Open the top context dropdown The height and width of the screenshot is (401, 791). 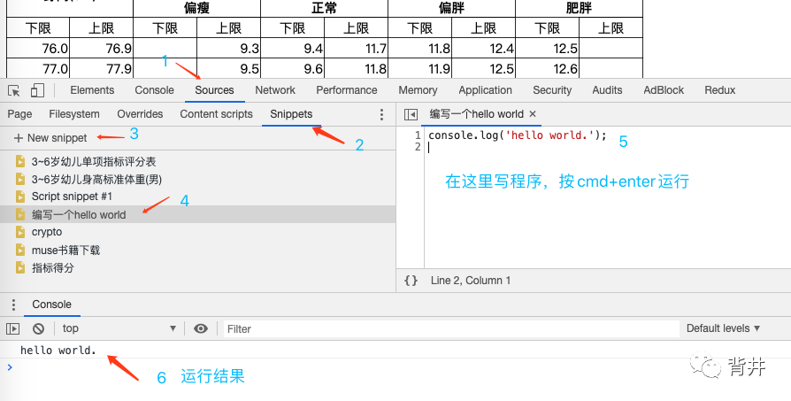pos(119,329)
